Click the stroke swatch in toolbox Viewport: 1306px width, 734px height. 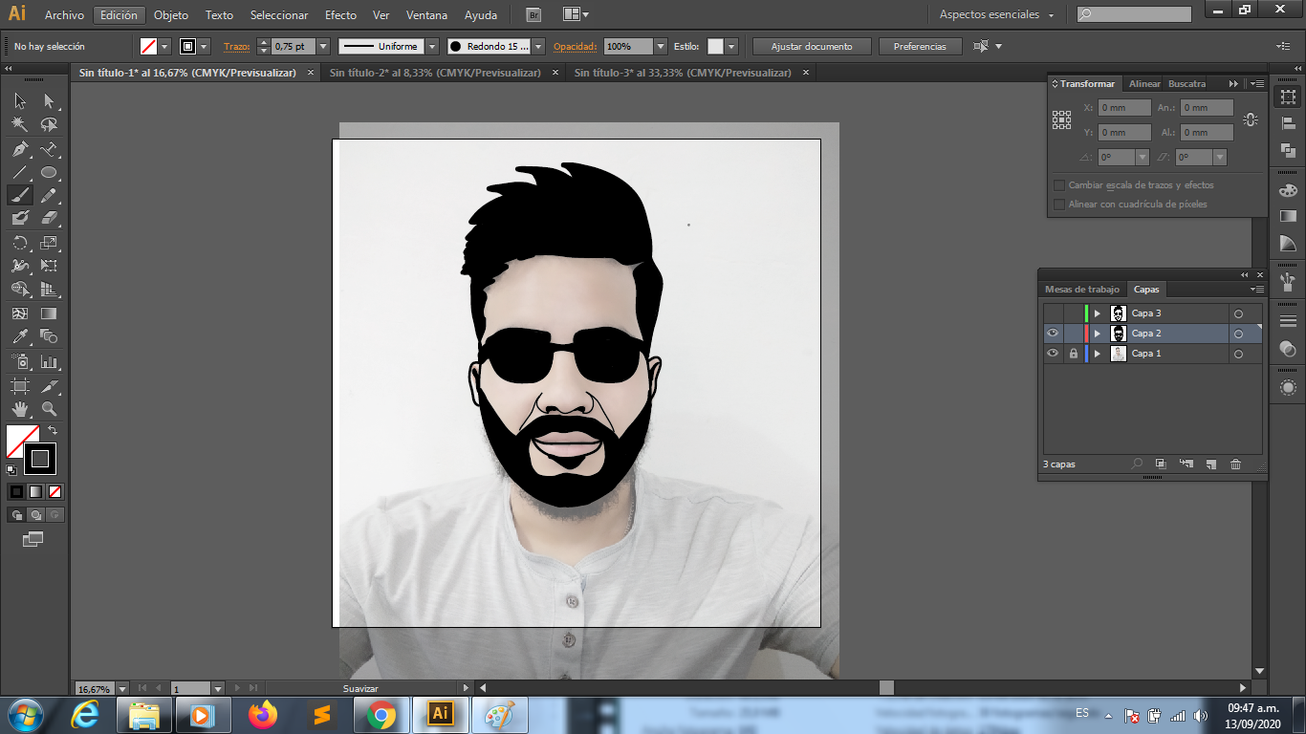click(40, 460)
